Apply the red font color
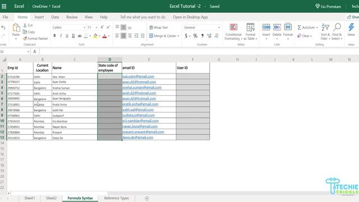This screenshot has height=202, width=359. point(105,36)
